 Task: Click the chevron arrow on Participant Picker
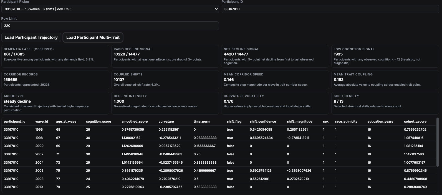pos(216,9)
